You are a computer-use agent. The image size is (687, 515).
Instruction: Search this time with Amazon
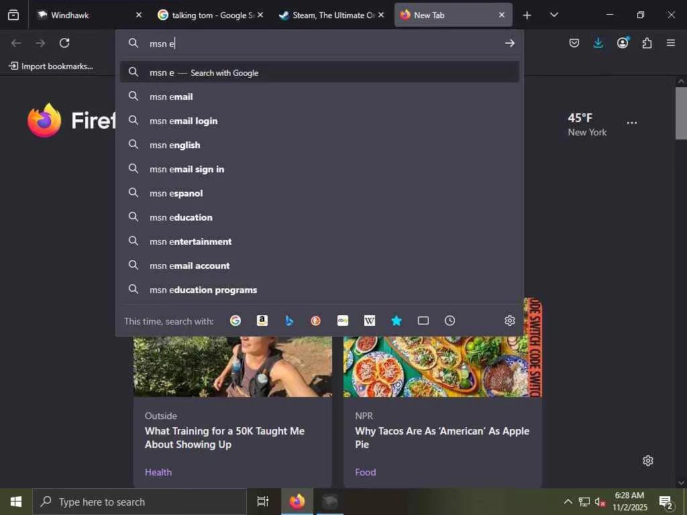pos(262,321)
